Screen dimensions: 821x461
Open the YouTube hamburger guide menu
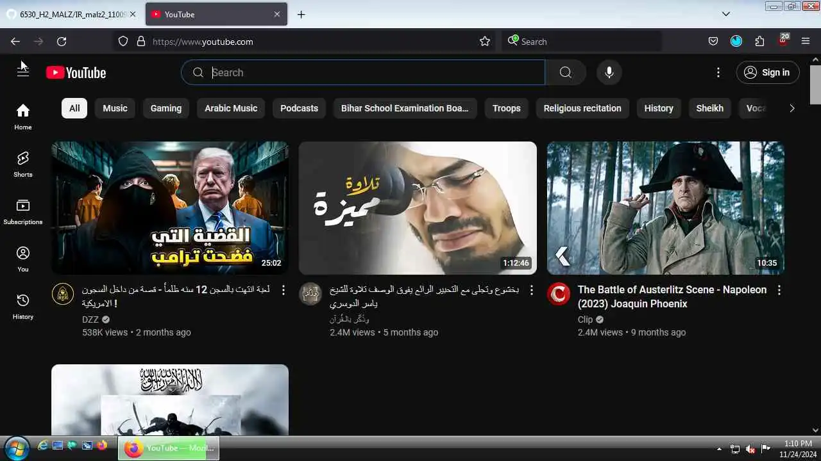pyautogui.click(x=23, y=72)
